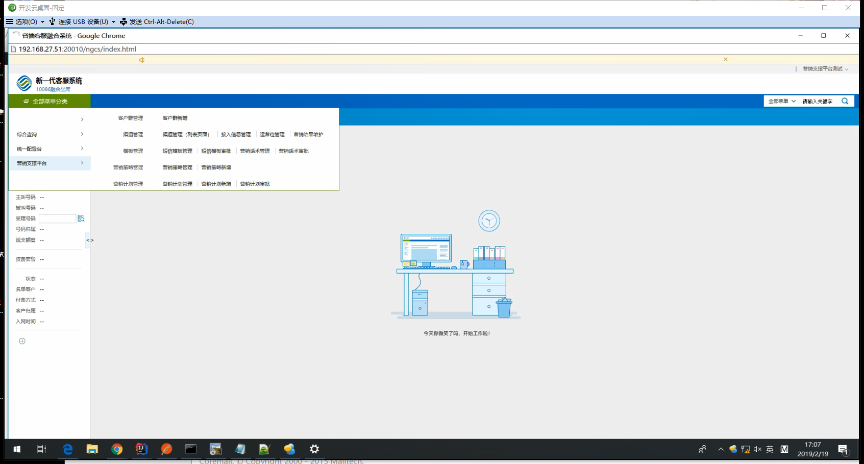
Task: Switch the 英 input language indicator
Action: click(770, 449)
